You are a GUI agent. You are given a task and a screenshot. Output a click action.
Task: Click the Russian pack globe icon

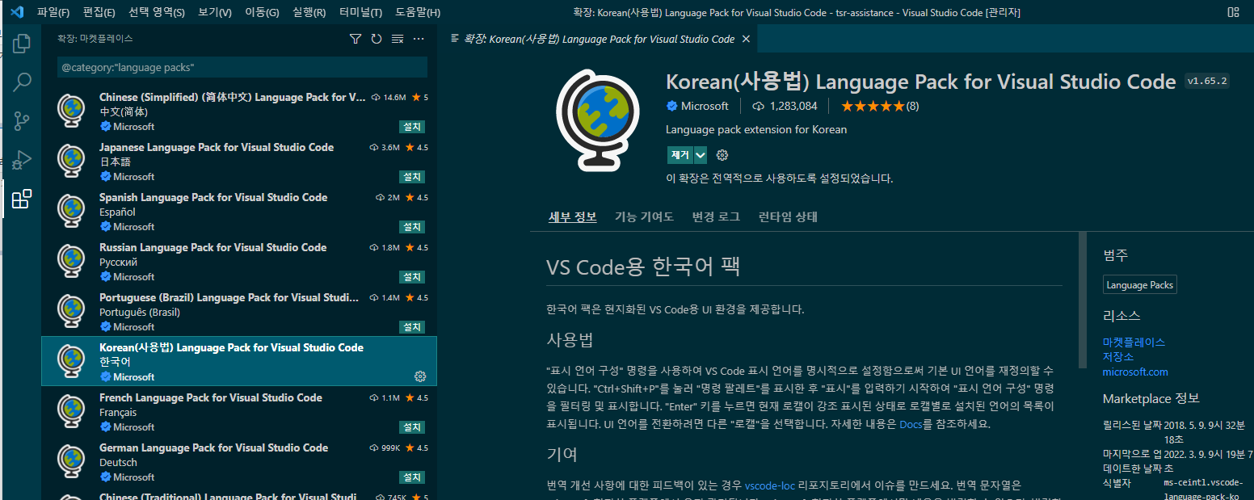click(x=71, y=262)
